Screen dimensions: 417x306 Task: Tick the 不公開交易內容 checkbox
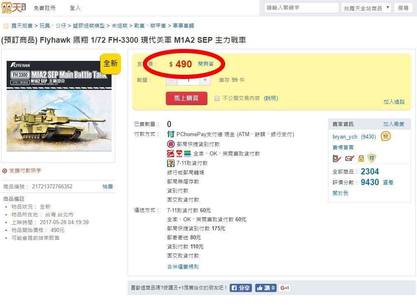[217, 99]
